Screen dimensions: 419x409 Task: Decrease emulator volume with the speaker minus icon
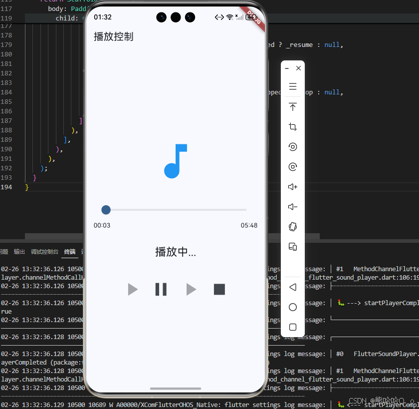click(x=293, y=207)
